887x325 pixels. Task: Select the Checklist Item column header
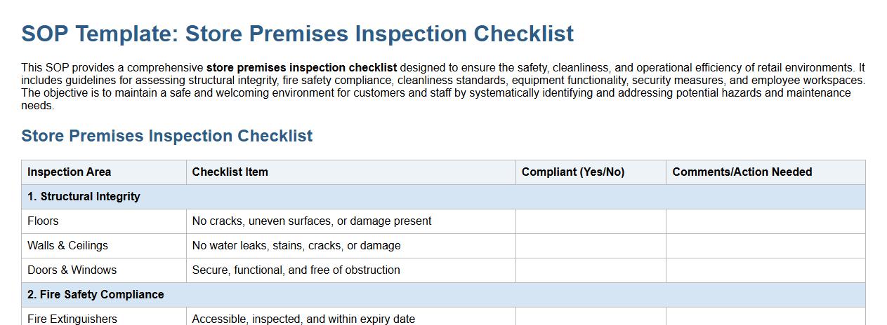tap(230, 172)
